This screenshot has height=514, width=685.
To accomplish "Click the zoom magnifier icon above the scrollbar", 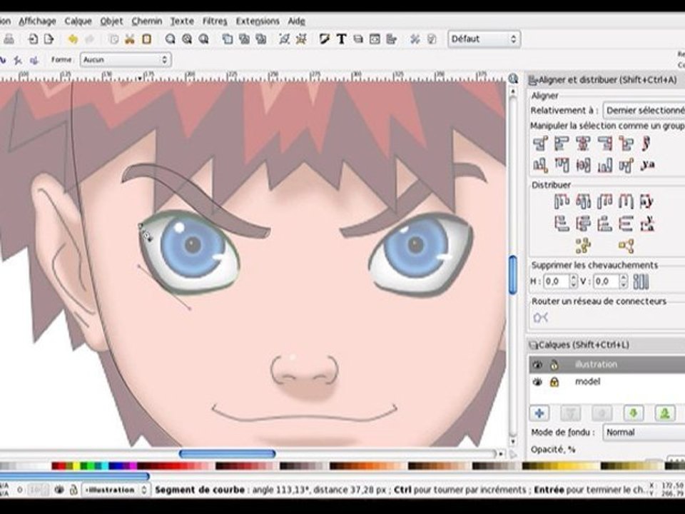I will 513,79.
